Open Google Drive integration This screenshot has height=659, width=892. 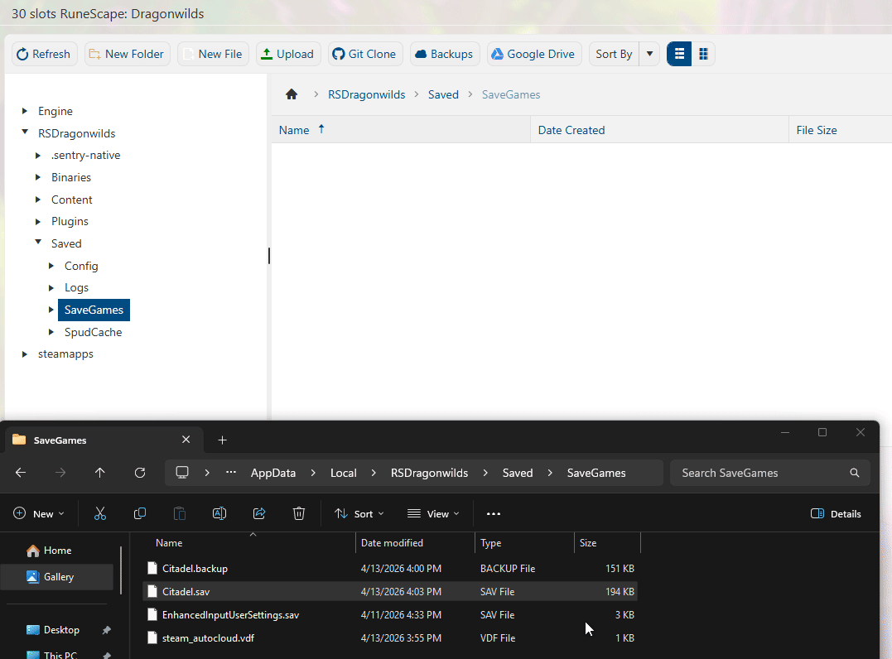click(x=533, y=54)
